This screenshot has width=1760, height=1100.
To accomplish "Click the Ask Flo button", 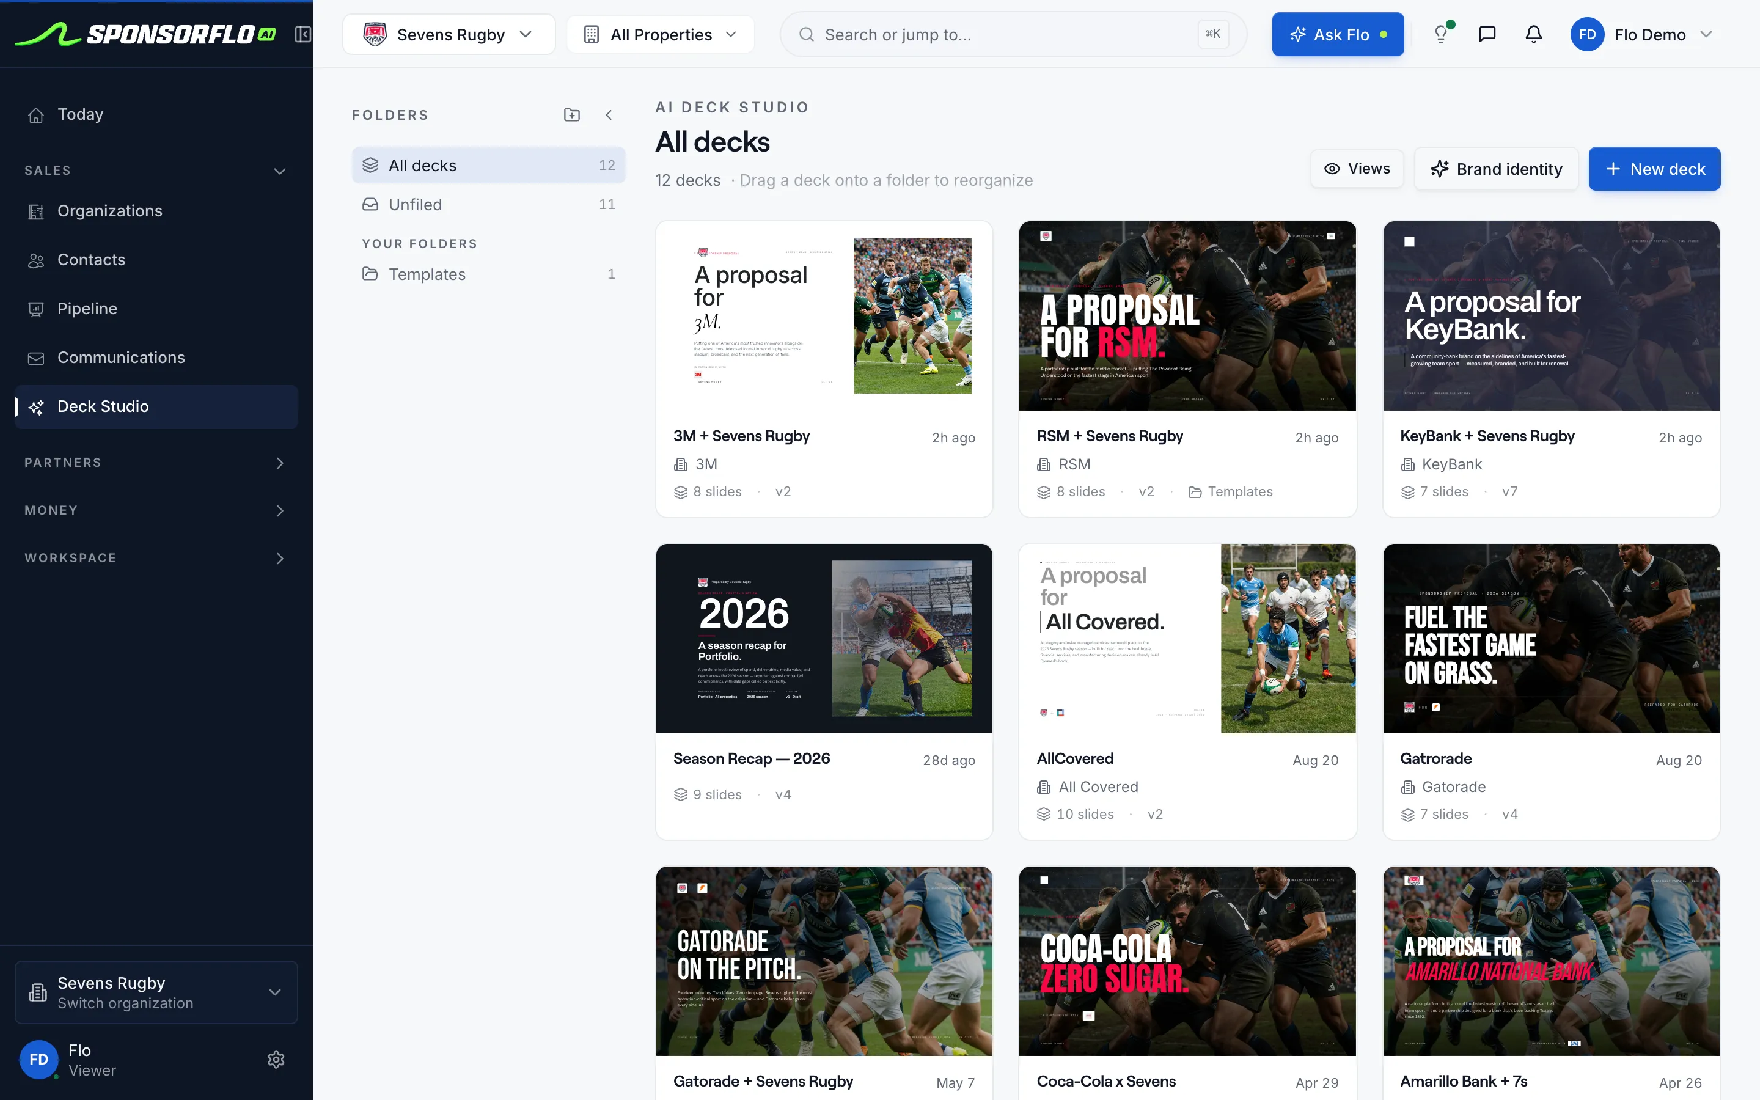I will pyautogui.click(x=1338, y=34).
